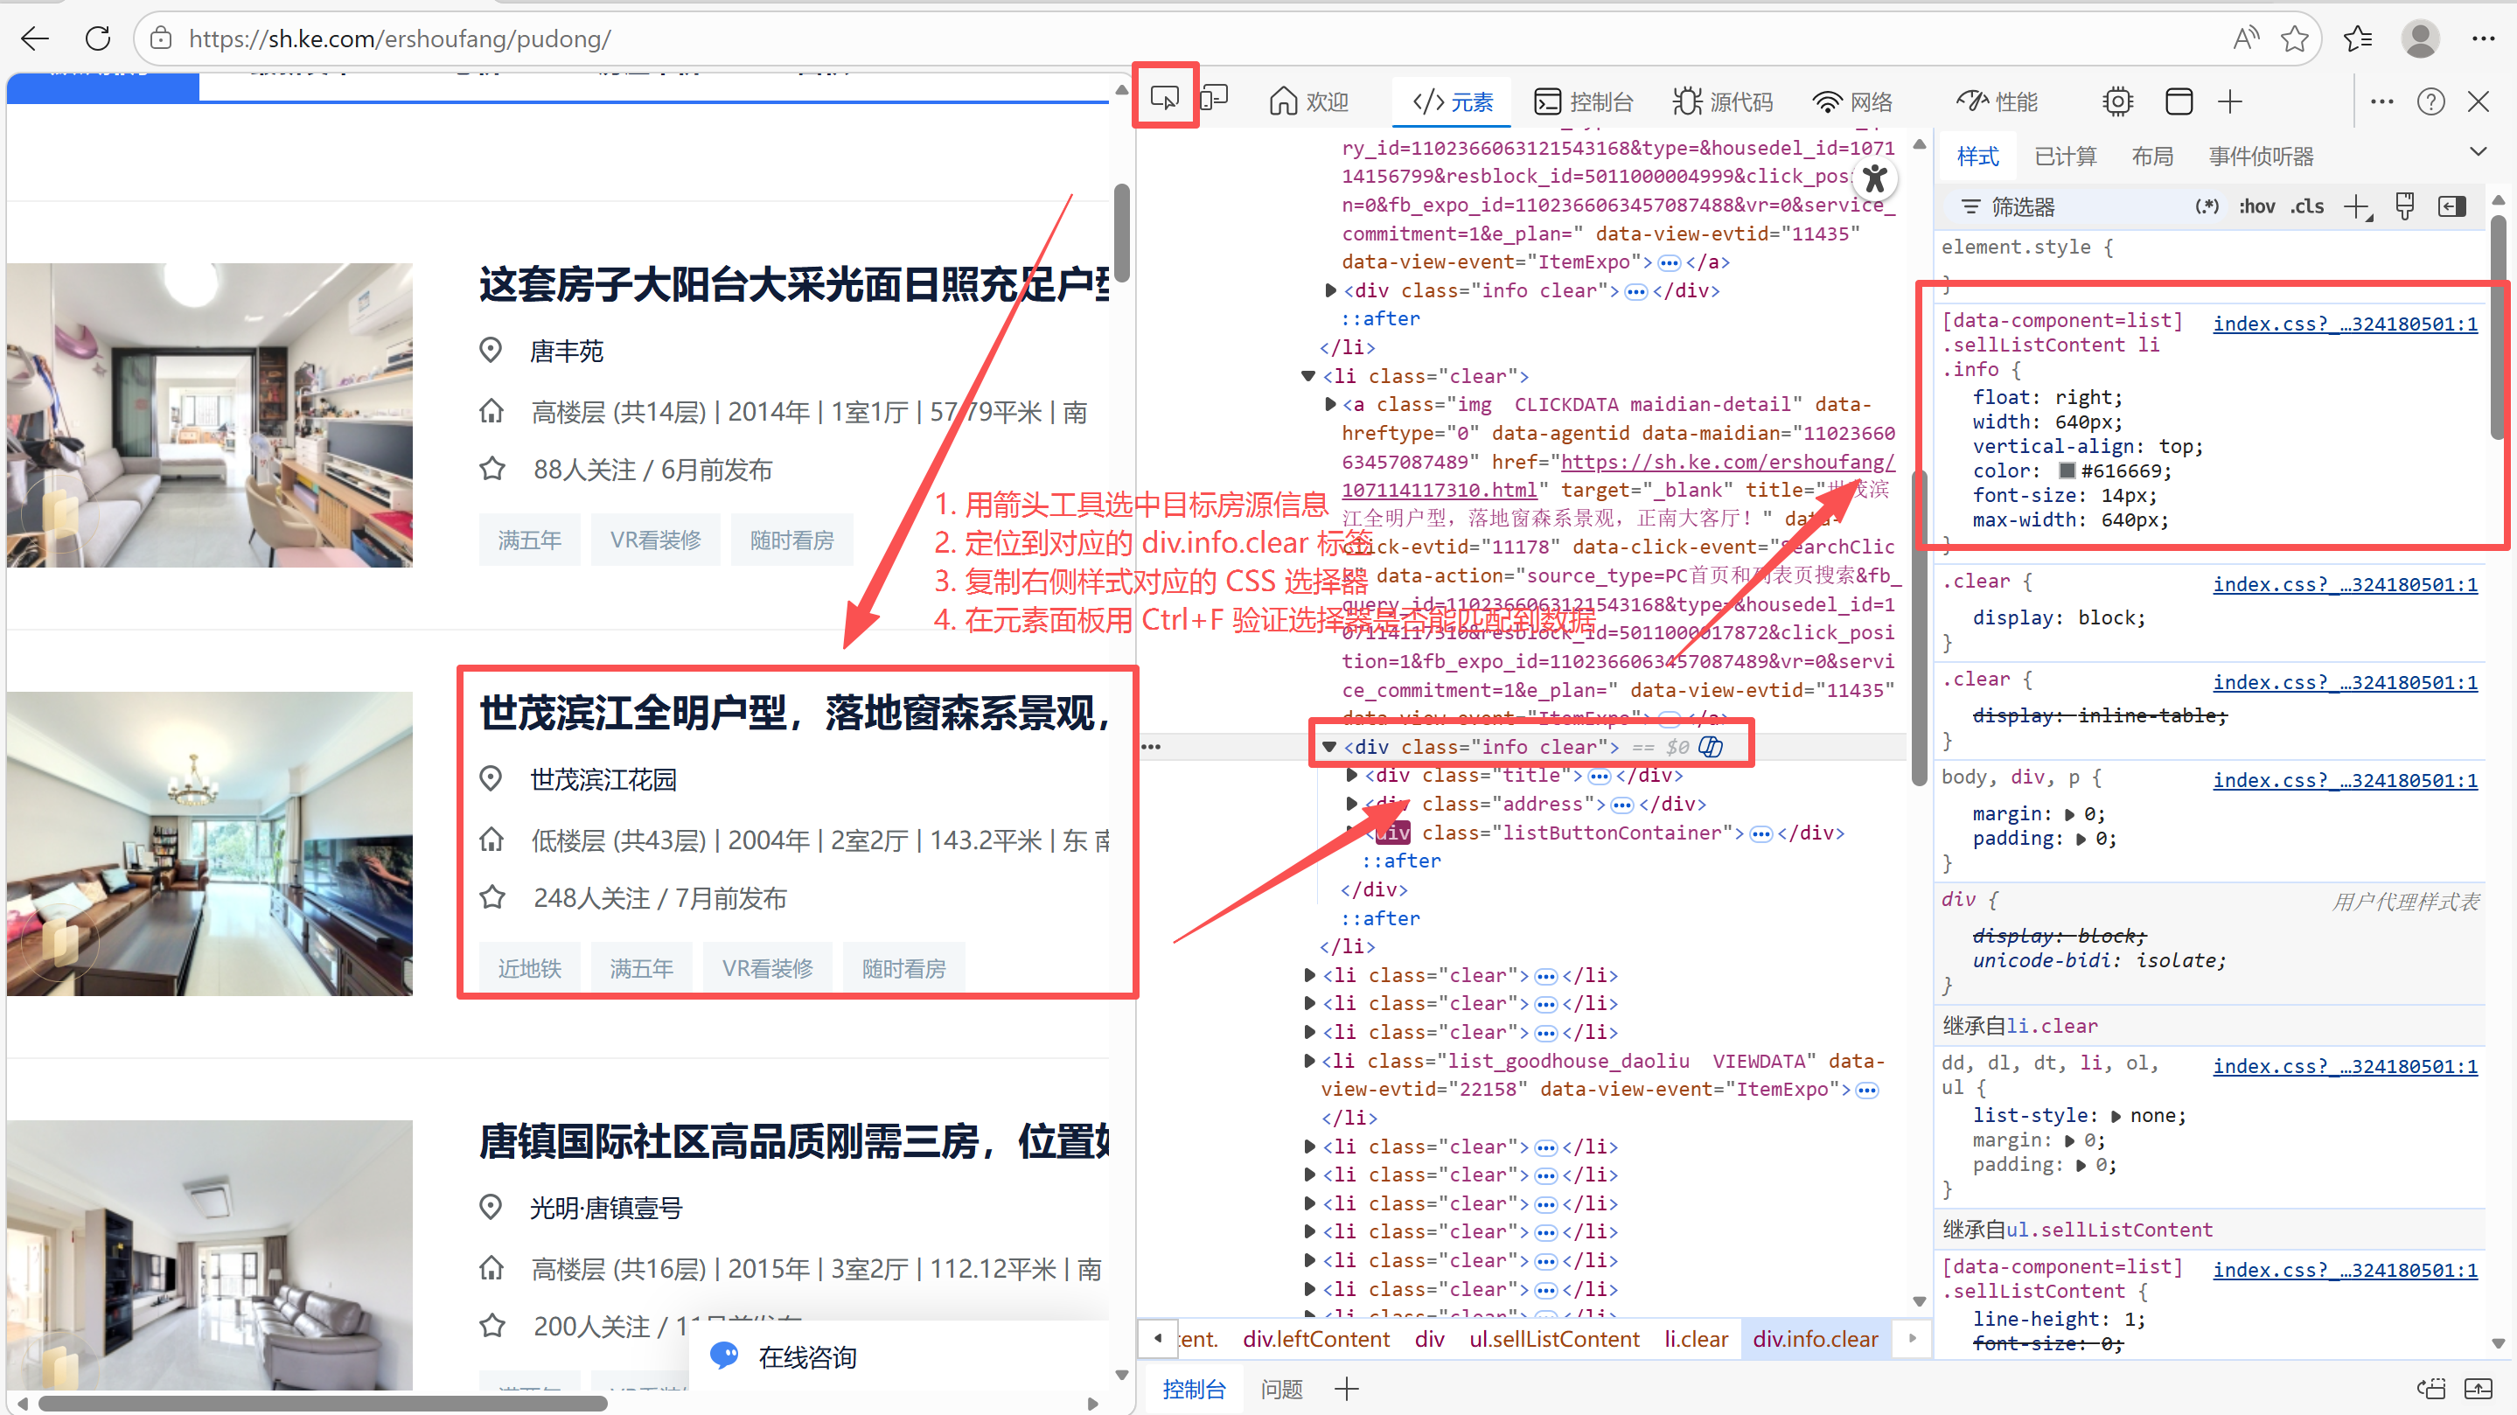
Task: Switch to the 元素 tab
Action: coord(1452,101)
